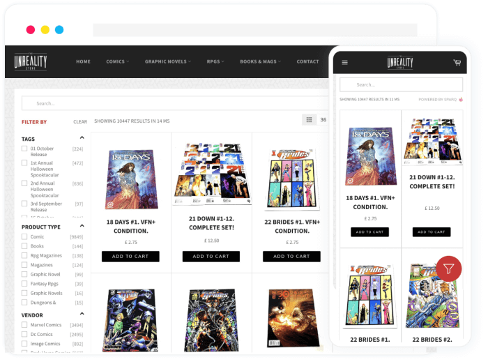This screenshot has height=364, width=488.
Task: Open the Home menu item
Action: (83, 61)
